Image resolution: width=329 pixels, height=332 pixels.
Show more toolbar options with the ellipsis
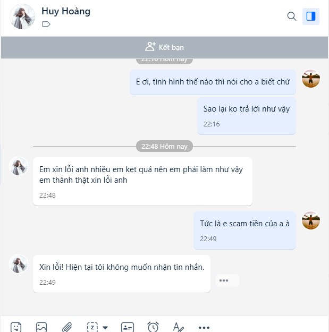pyautogui.click(x=204, y=328)
